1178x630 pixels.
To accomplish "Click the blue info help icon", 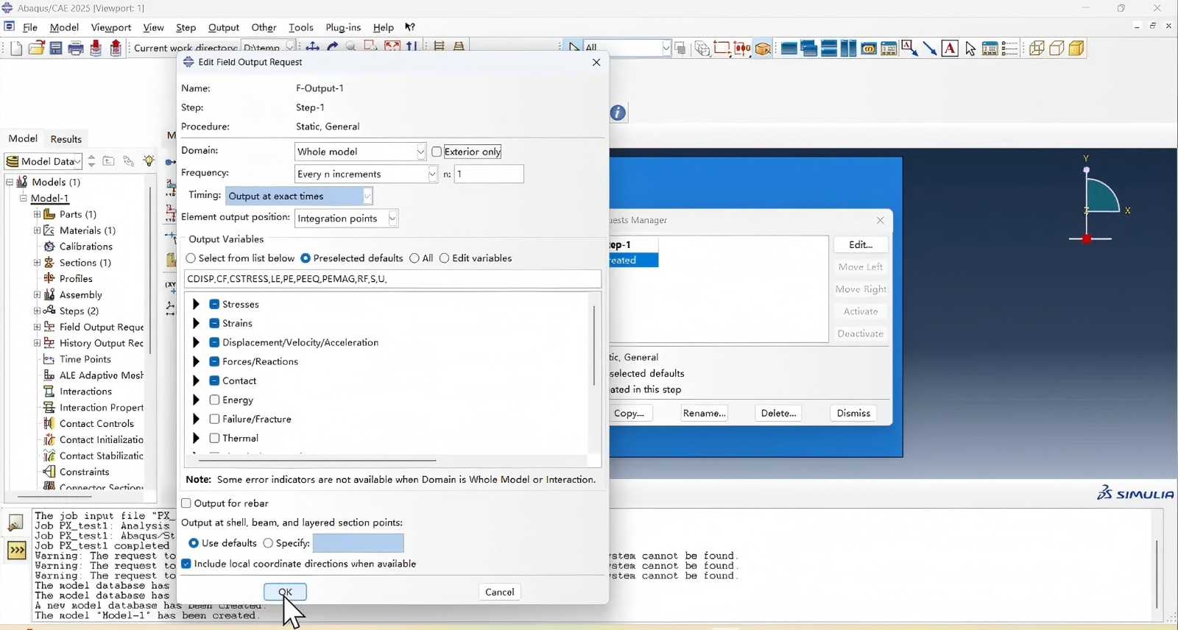I will [x=618, y=113].
